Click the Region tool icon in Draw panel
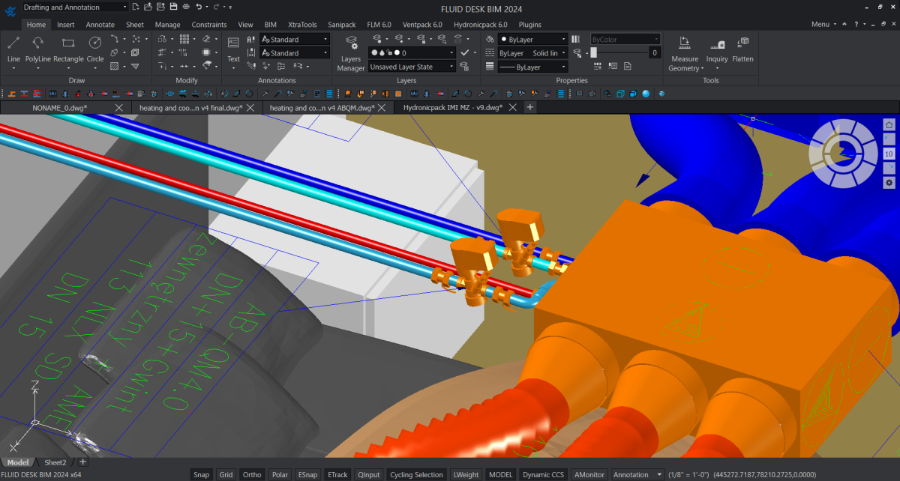This screenshot has width=900, height=481. click(135, 52)
